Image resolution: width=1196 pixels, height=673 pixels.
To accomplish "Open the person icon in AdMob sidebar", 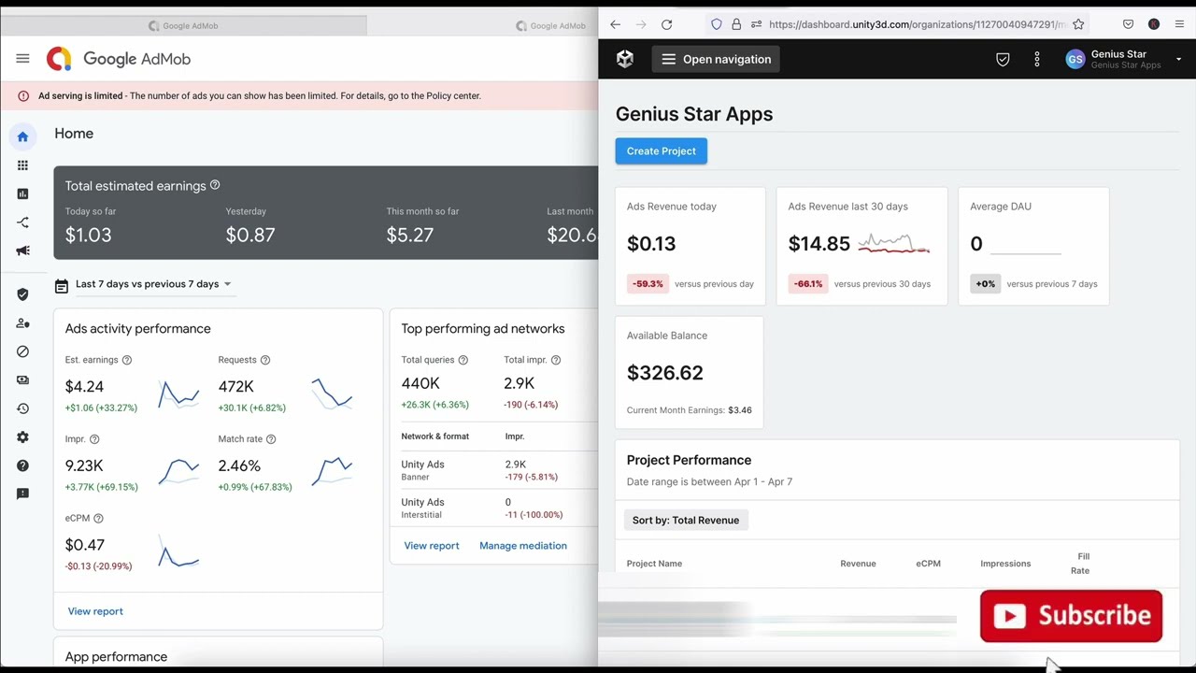I will tap(22, 323).
